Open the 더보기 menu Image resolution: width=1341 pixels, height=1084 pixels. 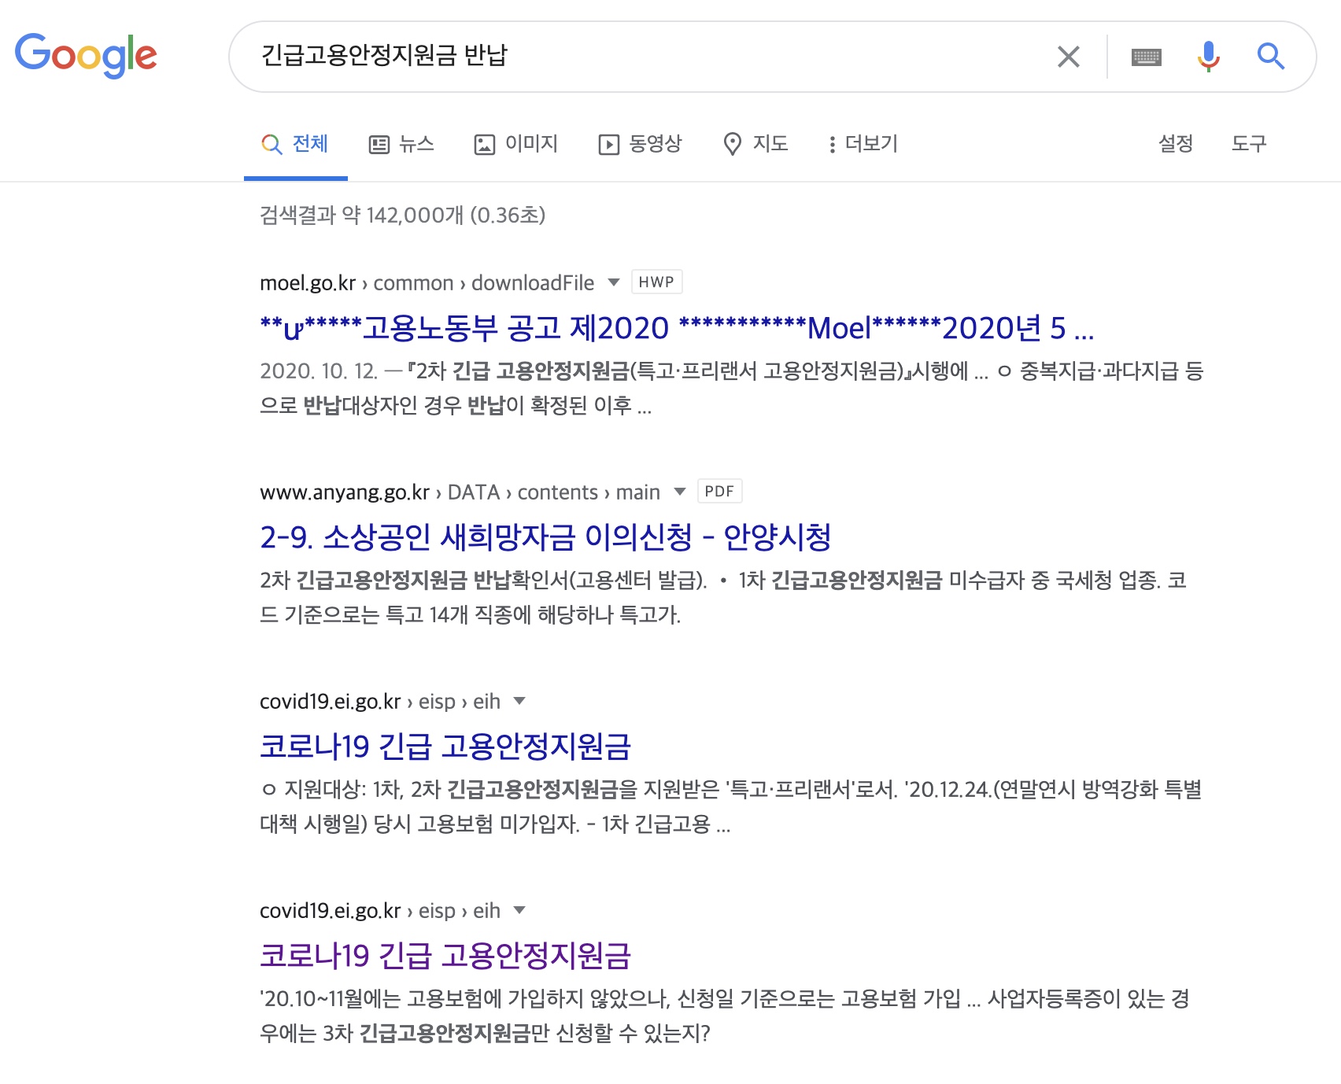863,144
